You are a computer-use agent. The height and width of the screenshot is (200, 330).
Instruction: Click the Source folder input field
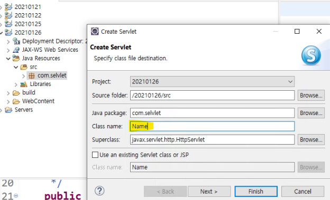[212, 96]
